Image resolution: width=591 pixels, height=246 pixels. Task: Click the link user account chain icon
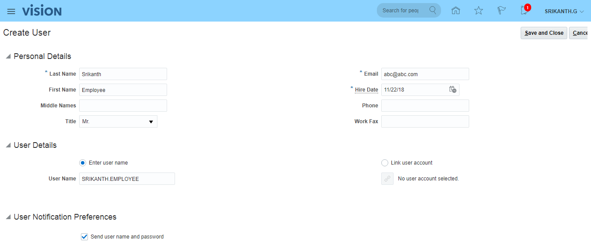tap(387, 179)
